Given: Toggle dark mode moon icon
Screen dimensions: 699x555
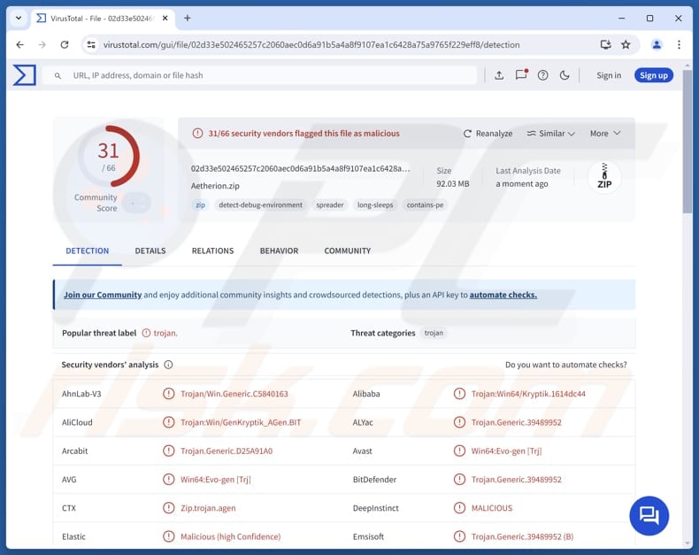Looking at the screenshot, I should click(565, 75).
